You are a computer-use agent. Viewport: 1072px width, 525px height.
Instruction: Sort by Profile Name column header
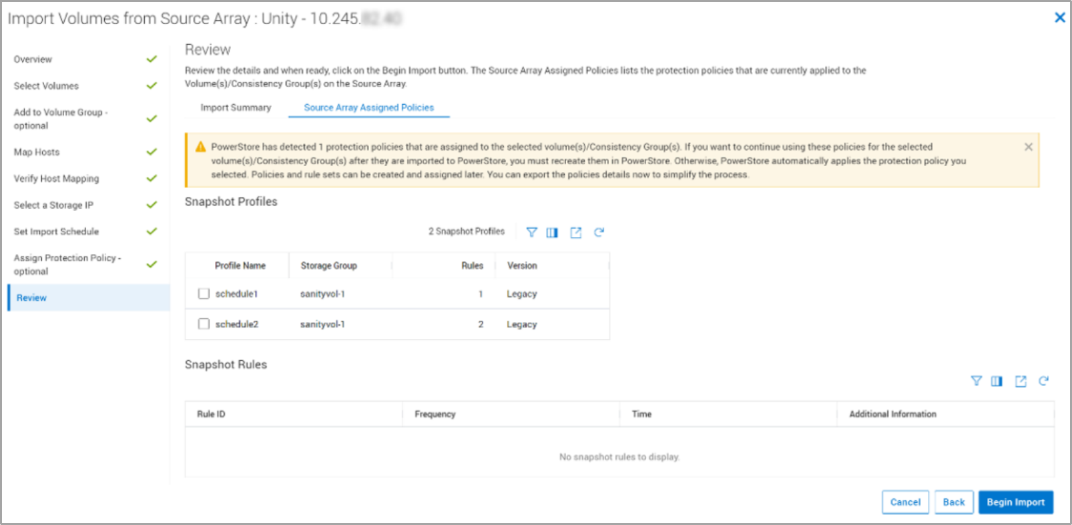pos(240,266)
